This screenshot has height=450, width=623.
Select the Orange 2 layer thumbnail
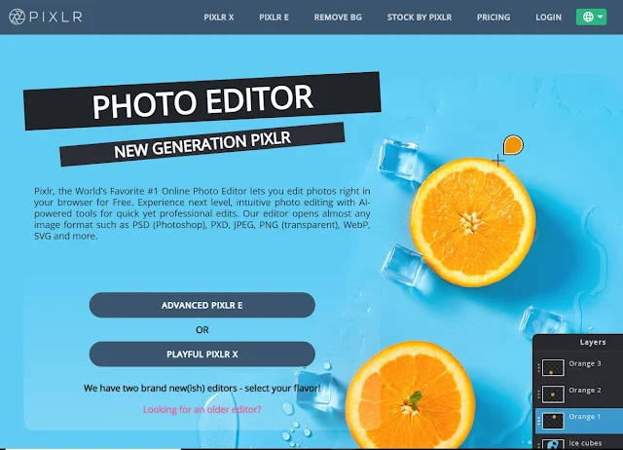click(x=553, y=394)
